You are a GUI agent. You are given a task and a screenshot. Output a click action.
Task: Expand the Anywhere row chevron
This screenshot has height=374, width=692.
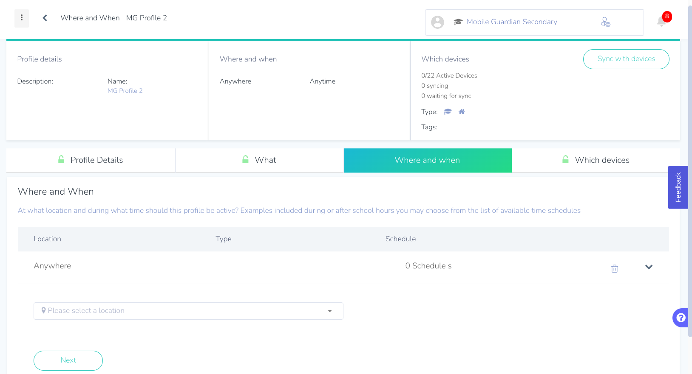[649, 267]
